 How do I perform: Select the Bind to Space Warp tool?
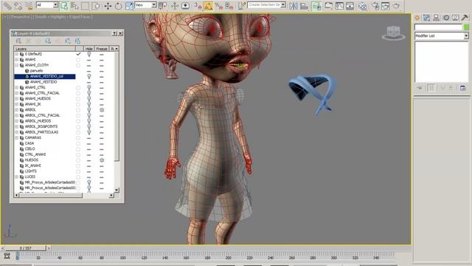coord(29,5)
